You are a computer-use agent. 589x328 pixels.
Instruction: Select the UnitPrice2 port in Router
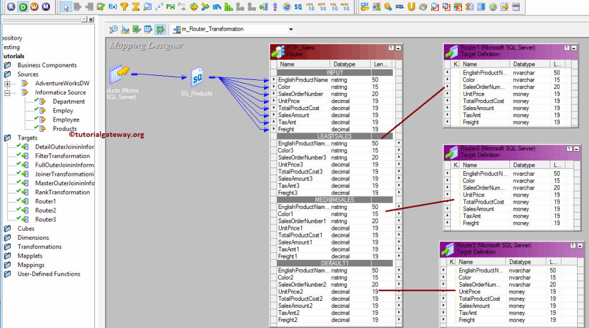pyautogui.click(x=335, y=292)
